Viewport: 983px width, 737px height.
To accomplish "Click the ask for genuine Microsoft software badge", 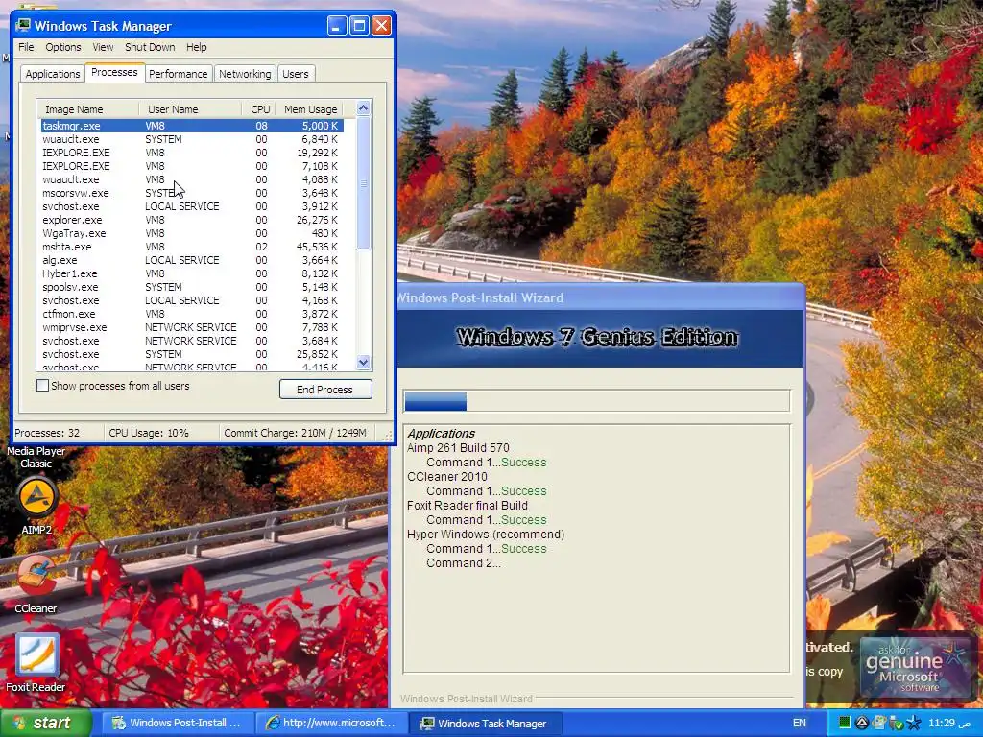I will [915, 667].
